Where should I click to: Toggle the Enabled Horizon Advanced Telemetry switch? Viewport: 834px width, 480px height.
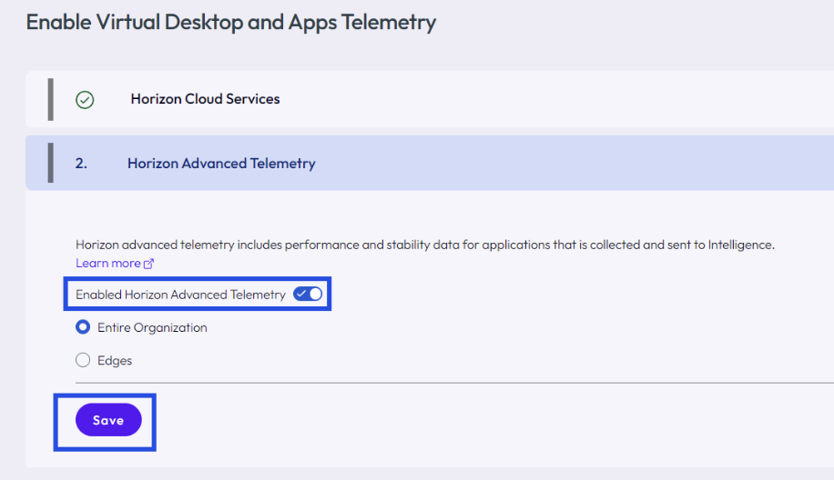tap(308, 295)
